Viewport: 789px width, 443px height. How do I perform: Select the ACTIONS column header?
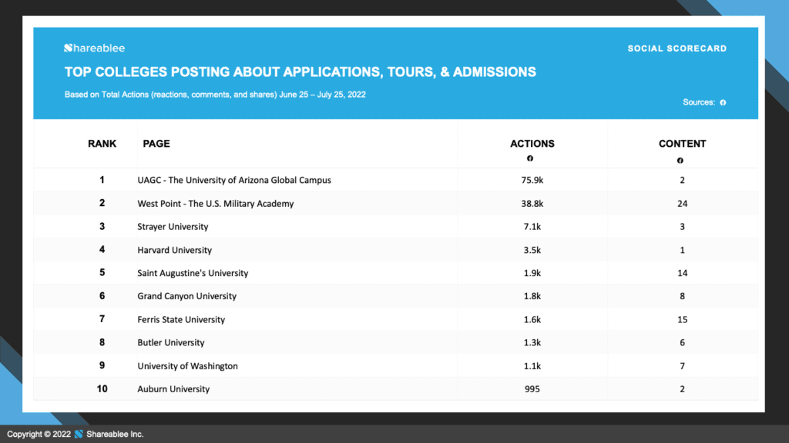point(532,144)
